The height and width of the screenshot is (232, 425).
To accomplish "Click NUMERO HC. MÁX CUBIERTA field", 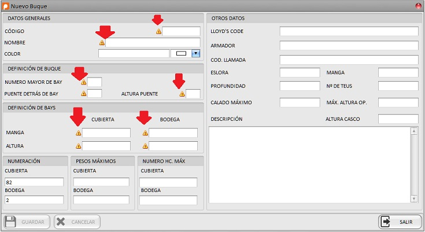I will point(168,182).
